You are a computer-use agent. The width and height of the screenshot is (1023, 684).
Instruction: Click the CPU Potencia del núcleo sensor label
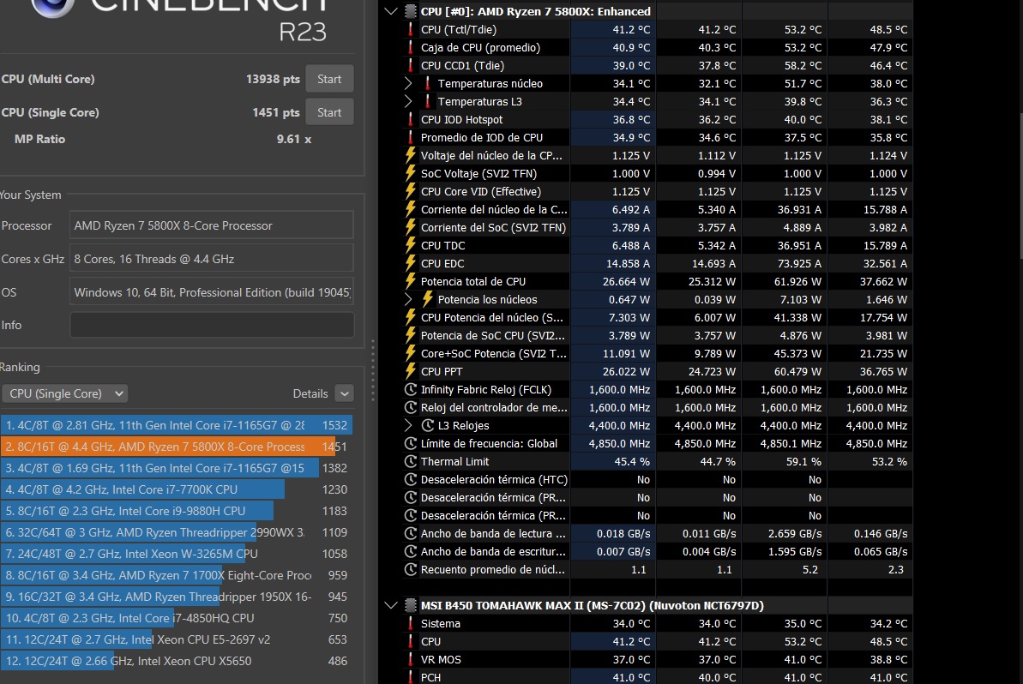click(492, 317)
